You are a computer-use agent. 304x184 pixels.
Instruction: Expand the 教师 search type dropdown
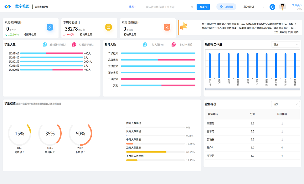tap(133, 7)
